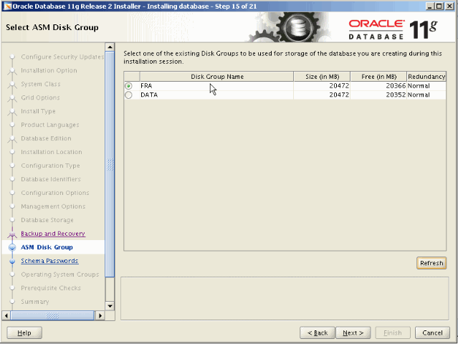Click the Summary step
Viewport: 458px width, 344px height.
[35, 302]
